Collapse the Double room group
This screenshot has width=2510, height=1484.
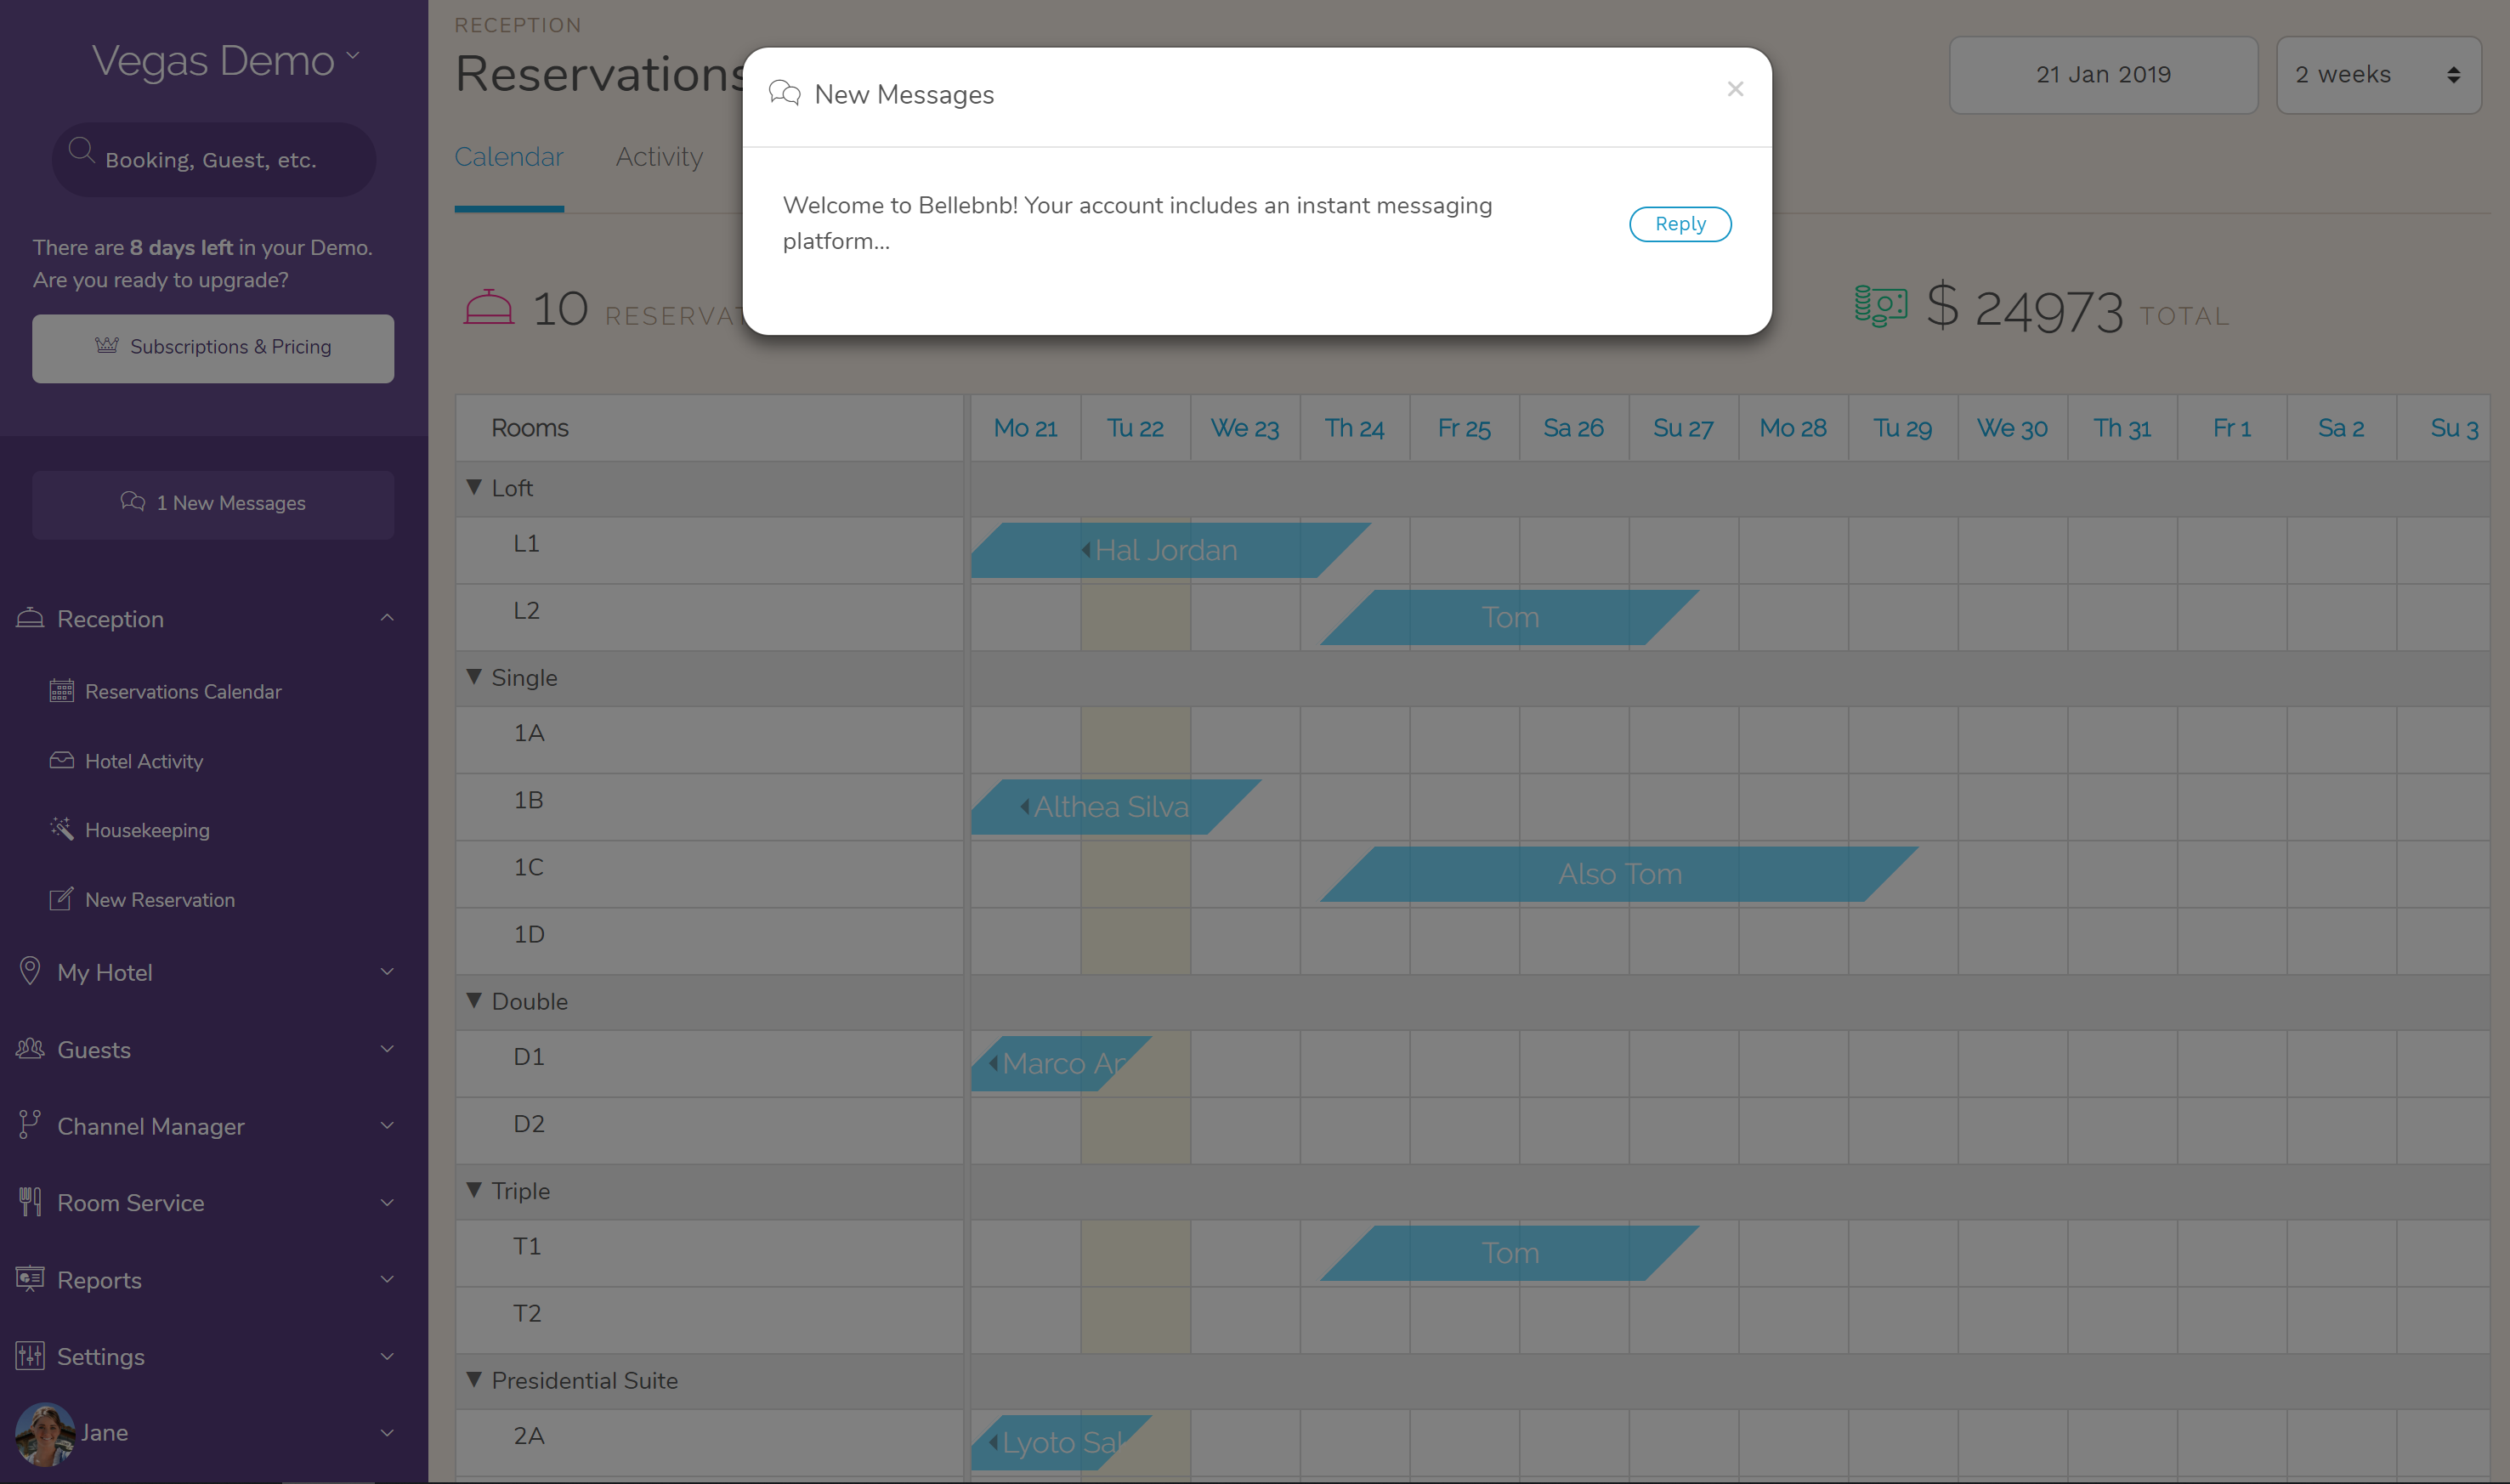474,1000
